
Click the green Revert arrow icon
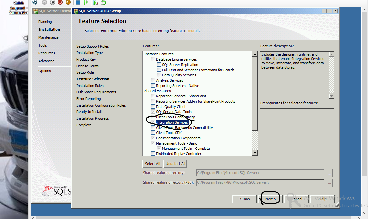coord(104,2)
